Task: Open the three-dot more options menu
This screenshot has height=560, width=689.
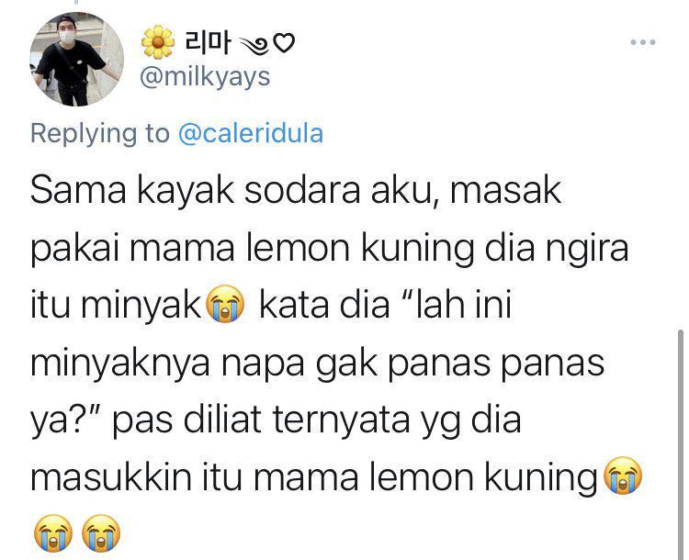Action: [x=642, y=42]
